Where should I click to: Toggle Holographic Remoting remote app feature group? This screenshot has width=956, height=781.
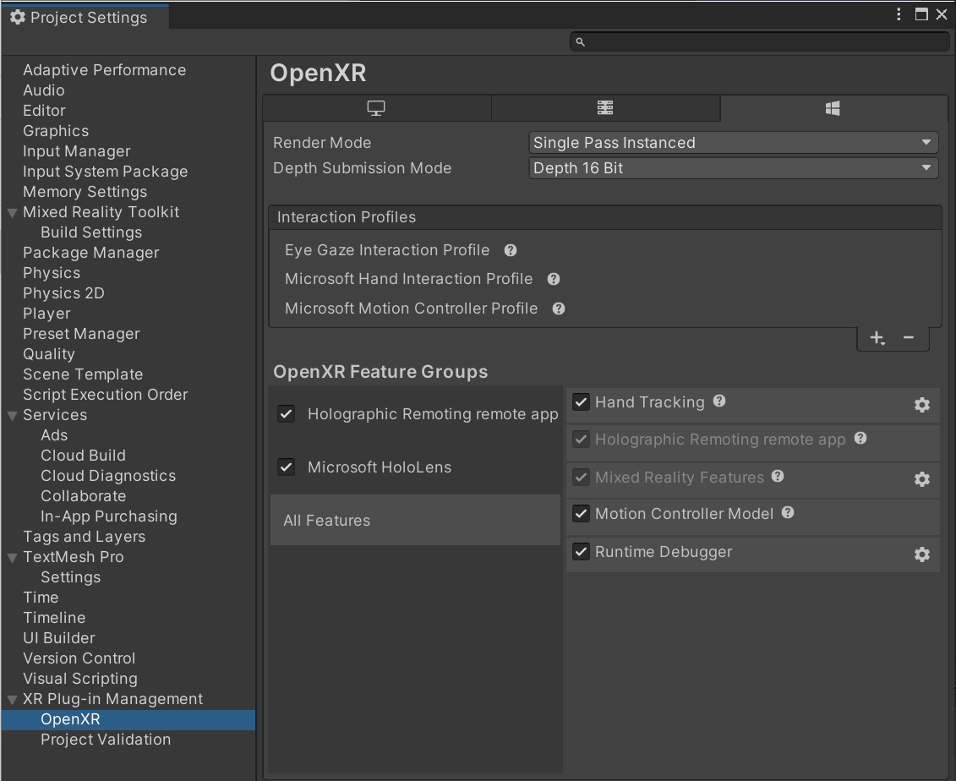tap(286, 414)
